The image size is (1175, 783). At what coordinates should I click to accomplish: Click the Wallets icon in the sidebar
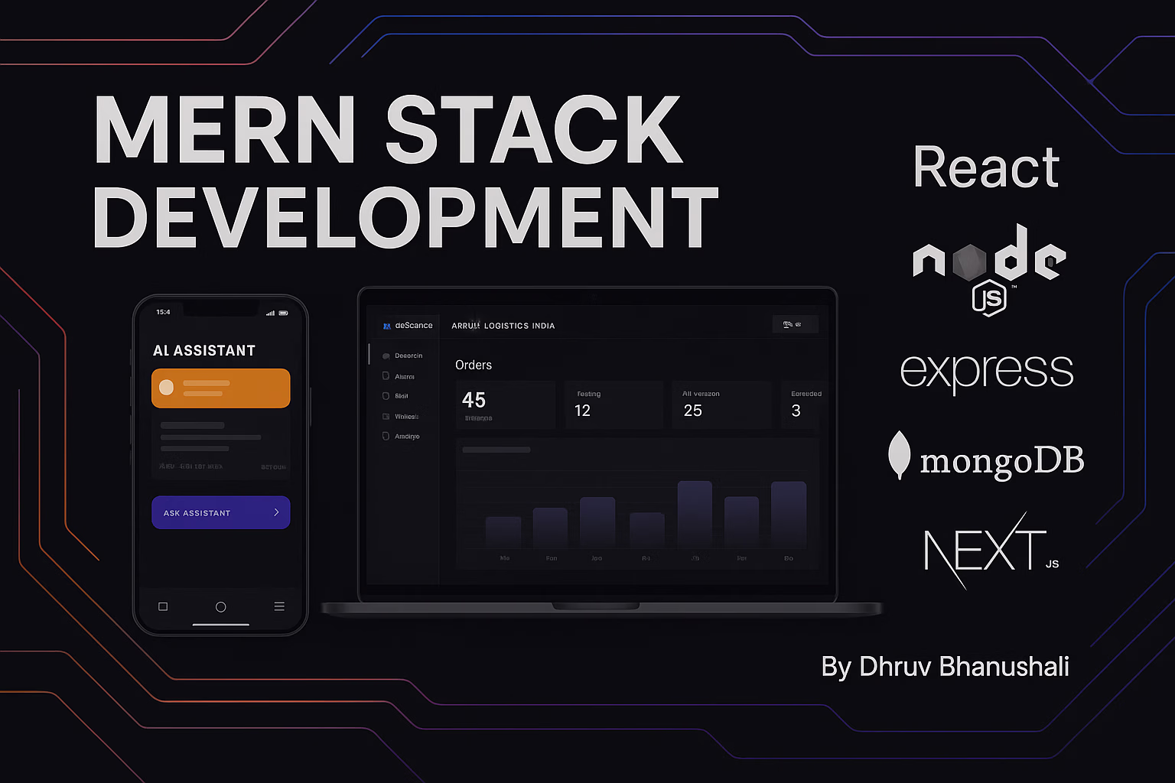point(385,416)
